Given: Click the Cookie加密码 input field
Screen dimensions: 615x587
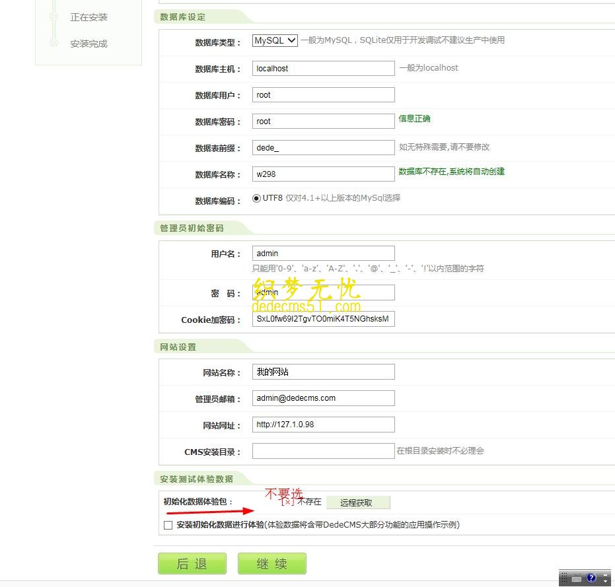Looking at the screenshot, I should [322, 318].
